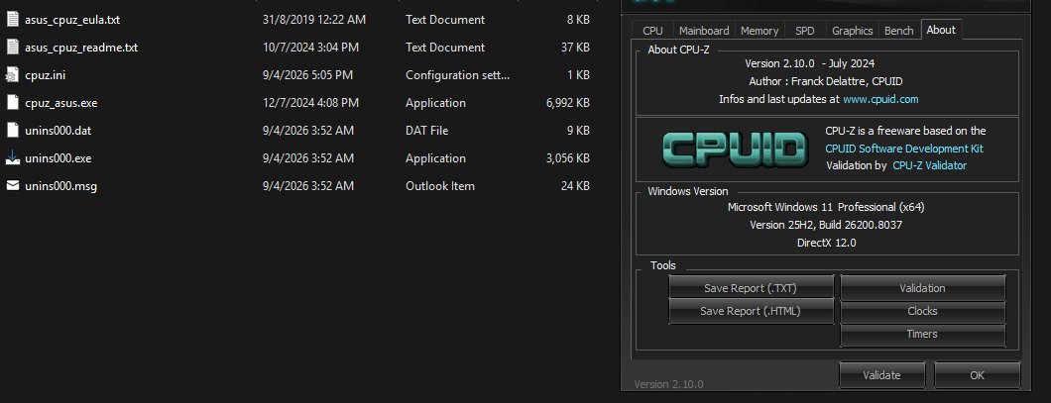Switch to the Bench tab
Image resolution: width=1051 pixels, height=403 pixels.
click(x=898, y=31)
